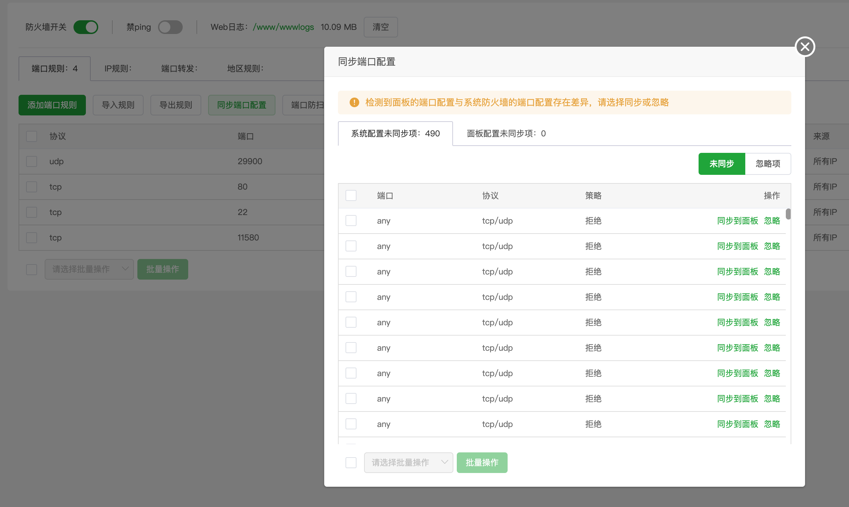Check the select-all checkbox in dialog table header

pyautogui.click(x=351, y=195)
